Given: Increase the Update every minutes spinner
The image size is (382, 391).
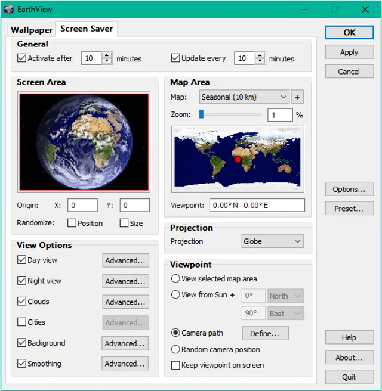Looking at the screenshot, I should tap(260, 55).
